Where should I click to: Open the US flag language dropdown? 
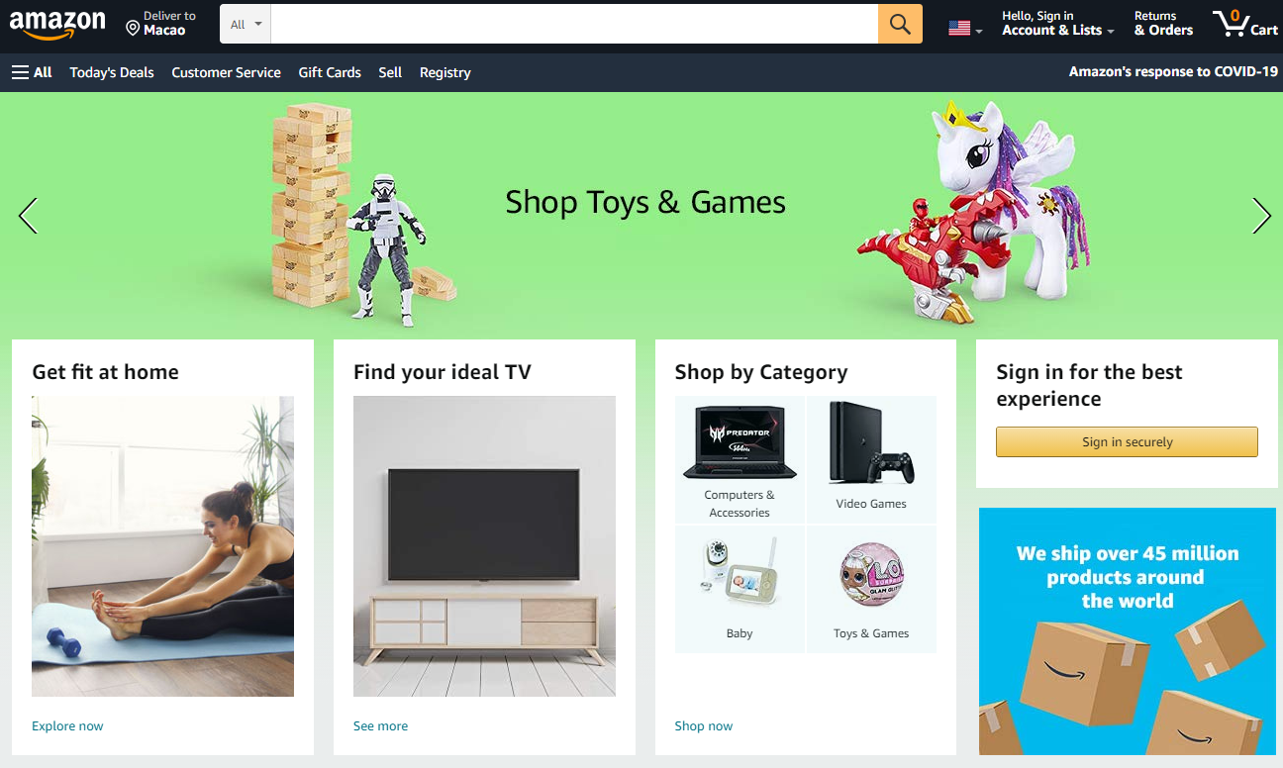click(x=965, y=29)
